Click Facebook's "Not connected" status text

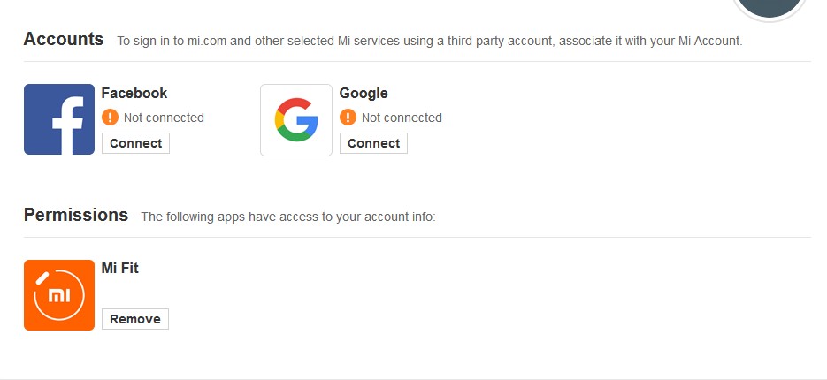pos(164,118)
